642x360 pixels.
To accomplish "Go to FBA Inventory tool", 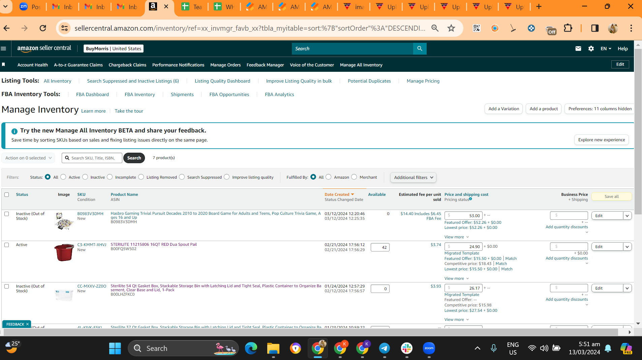I will [x=140, y=94].
